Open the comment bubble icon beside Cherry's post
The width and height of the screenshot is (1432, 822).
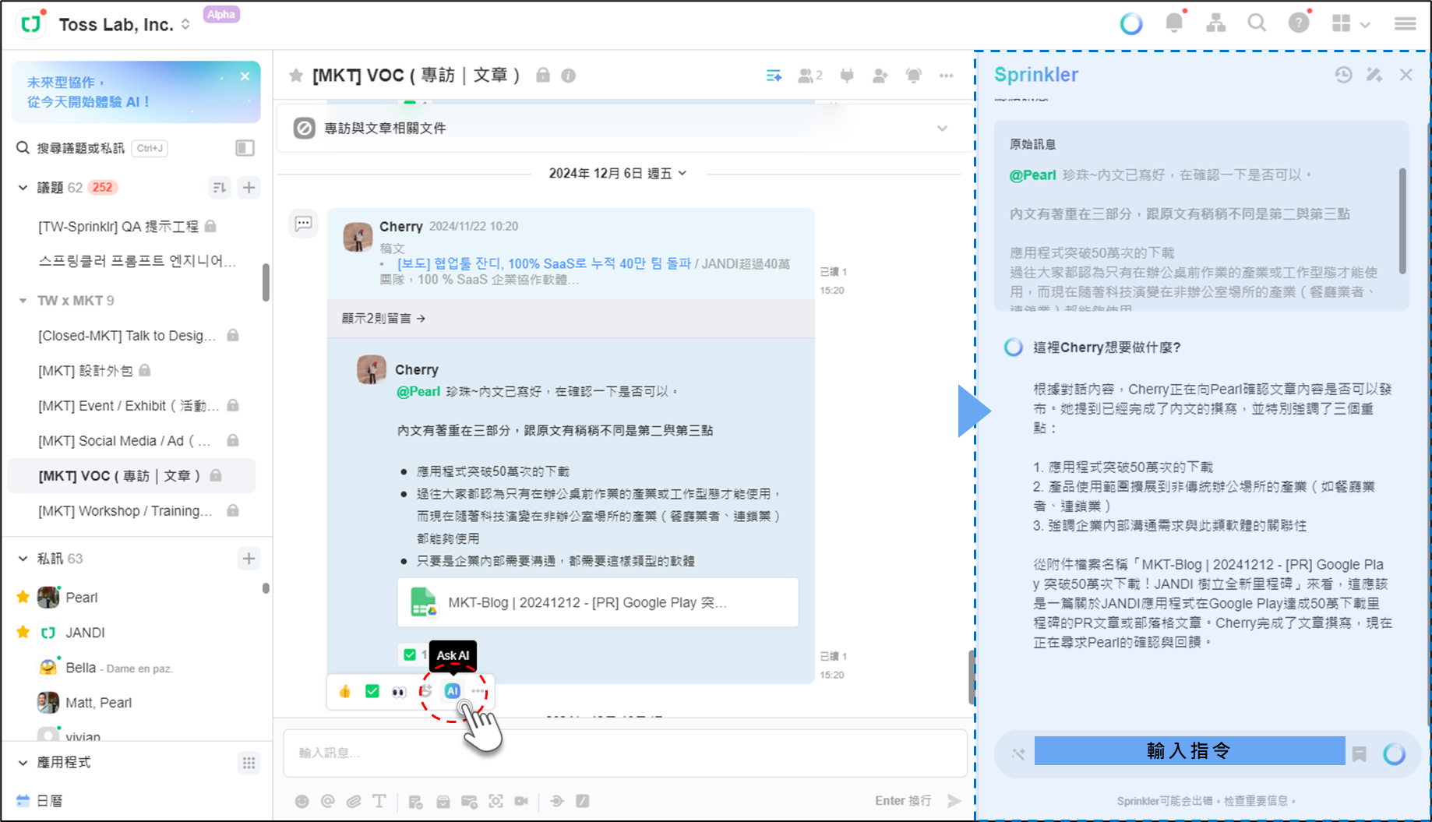click(x=304, y=224)
